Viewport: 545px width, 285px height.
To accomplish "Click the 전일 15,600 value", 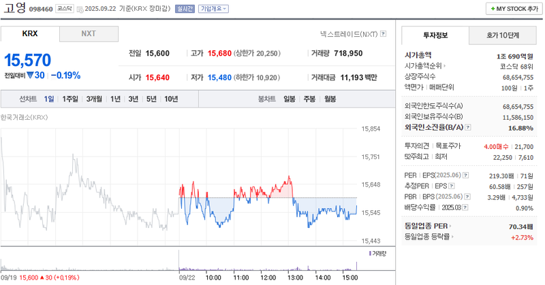I will click(x=157, y=54).
